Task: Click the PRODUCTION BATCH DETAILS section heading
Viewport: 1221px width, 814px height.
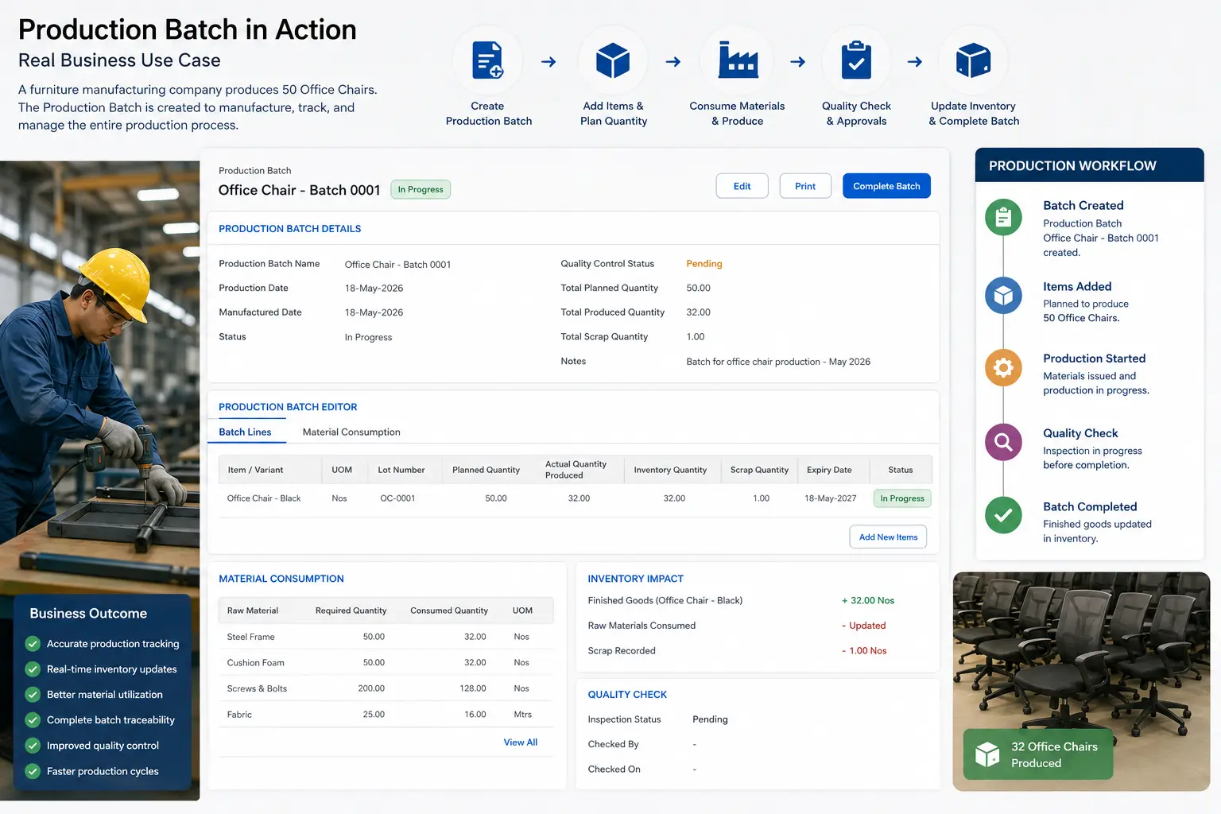Action: [x=289, y=229]
